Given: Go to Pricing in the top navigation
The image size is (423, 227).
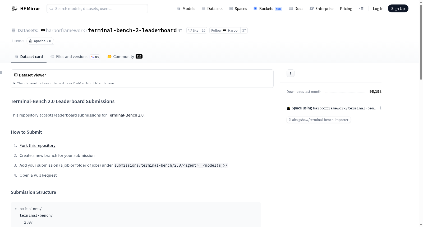Looking at the screenshot, I should tap(346, 9).
